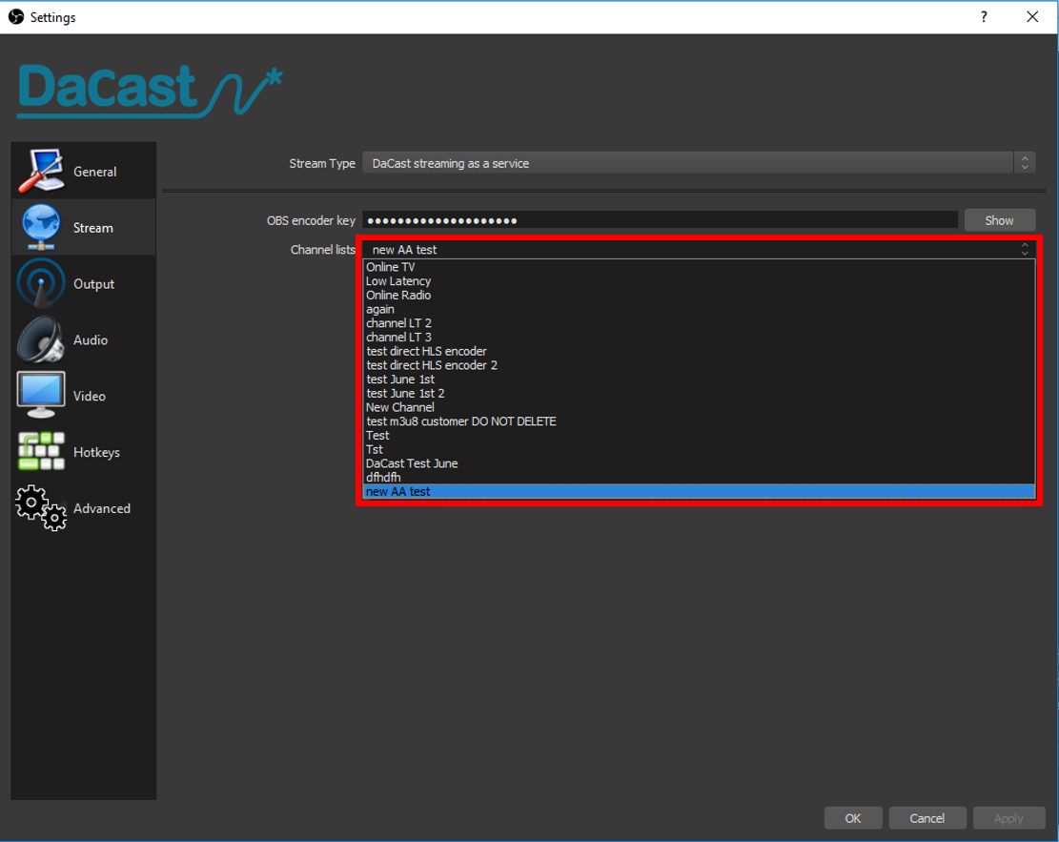The height and width of the screenshot is (842, 1059).
Task: Collapse the Channel lists combo box
Action: pyautogui.click(x=699, y=249)
